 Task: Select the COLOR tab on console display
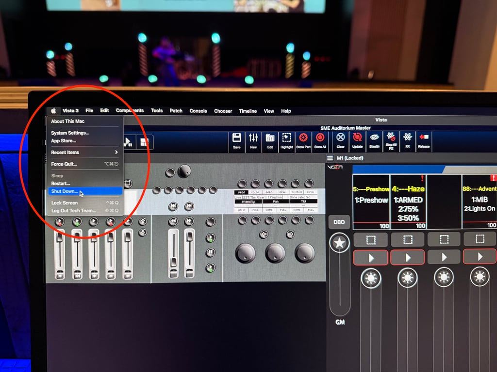point(255,192)
